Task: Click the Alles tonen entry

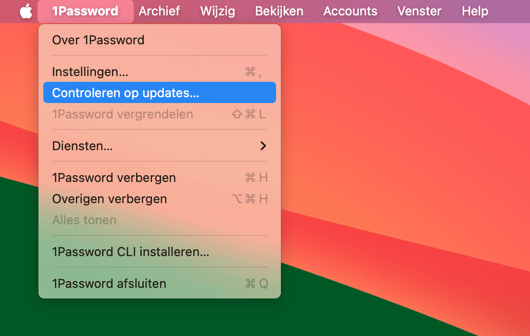Action: point(160,220)
